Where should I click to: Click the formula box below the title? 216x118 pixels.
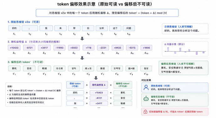click(107, 13)
